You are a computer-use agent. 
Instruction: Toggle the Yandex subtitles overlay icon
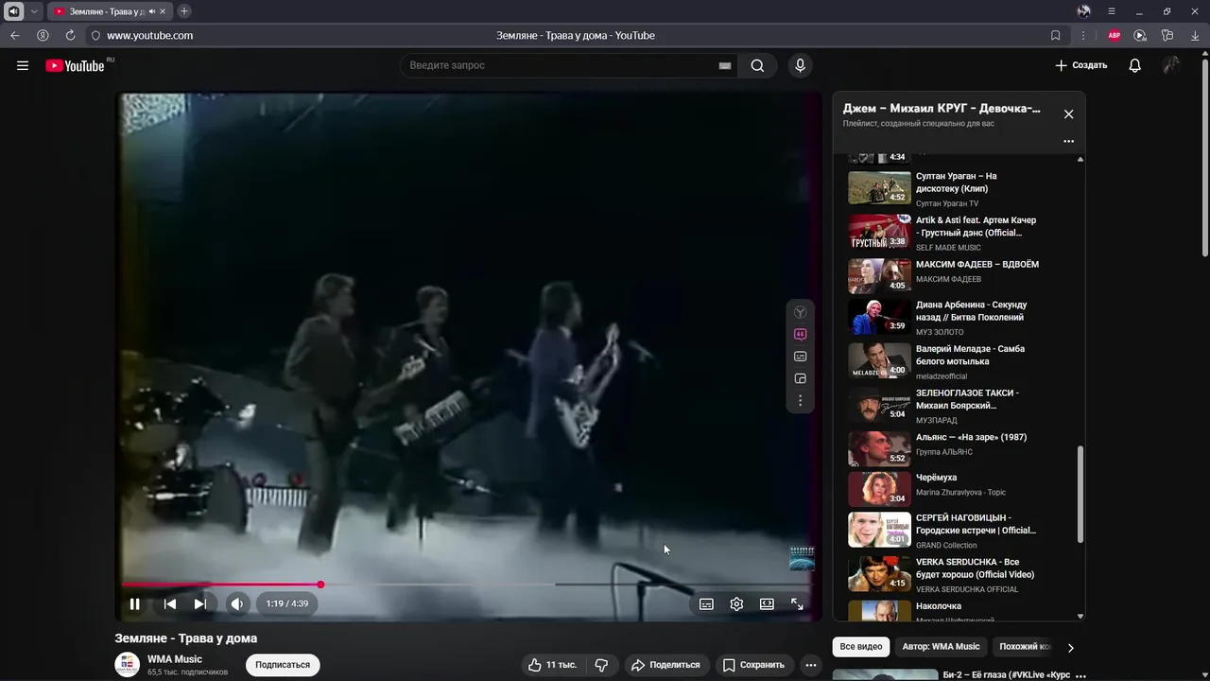(x=800, y=357)
